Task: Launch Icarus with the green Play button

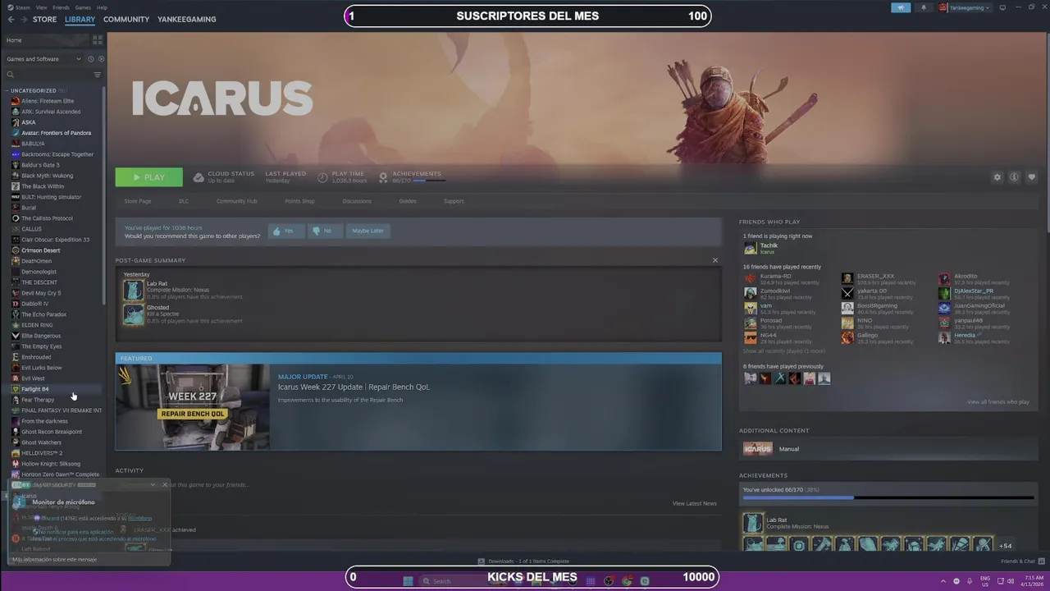Action: pos(149,177)
